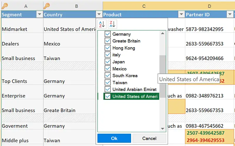Sort the list Z to A descending

click(x=112, y=24)
